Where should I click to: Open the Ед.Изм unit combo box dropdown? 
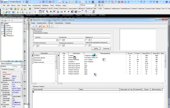click(57, 40)
